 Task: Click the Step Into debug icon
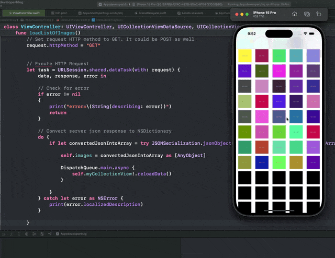[x=12, y=234]
